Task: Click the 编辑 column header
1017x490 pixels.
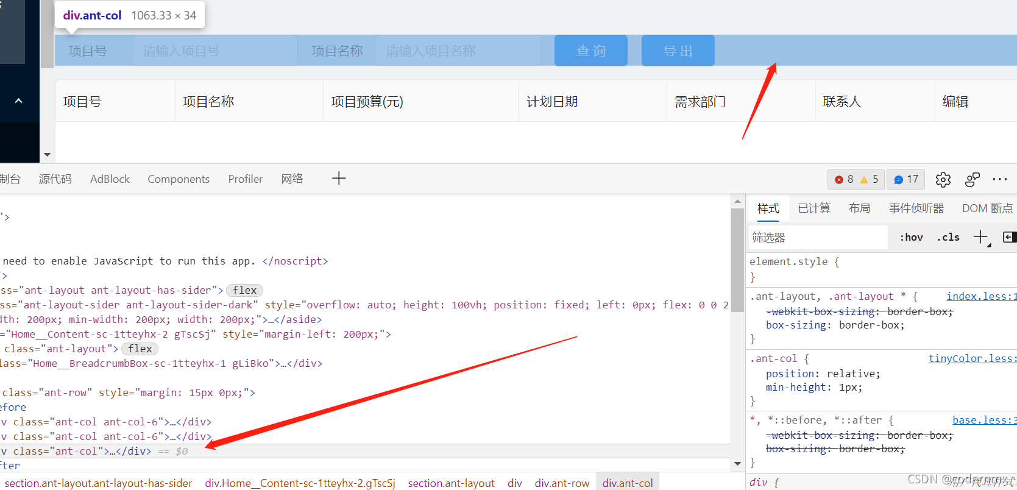Action: pyautogui.click(x=976, y=101)
